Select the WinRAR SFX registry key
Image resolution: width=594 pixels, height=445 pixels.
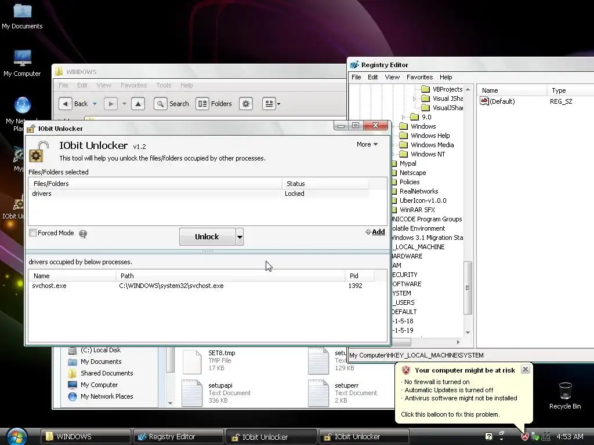point(417,210)
